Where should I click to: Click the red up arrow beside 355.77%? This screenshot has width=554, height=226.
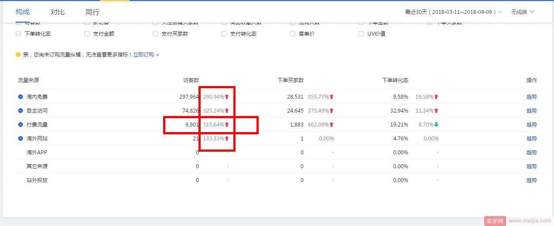pyautogui.click(x=332, y=97)
